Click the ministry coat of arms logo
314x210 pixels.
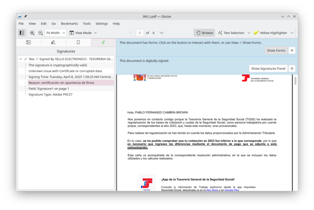click(x=140, y=78)
